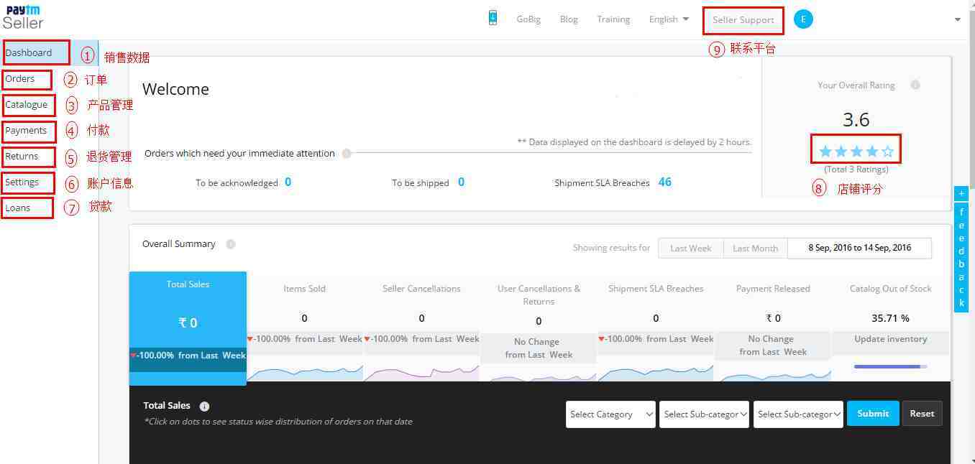Screen dimensions: 975x464
Task: Open Payments in the sidebar
Action: (x=26, y=131)
